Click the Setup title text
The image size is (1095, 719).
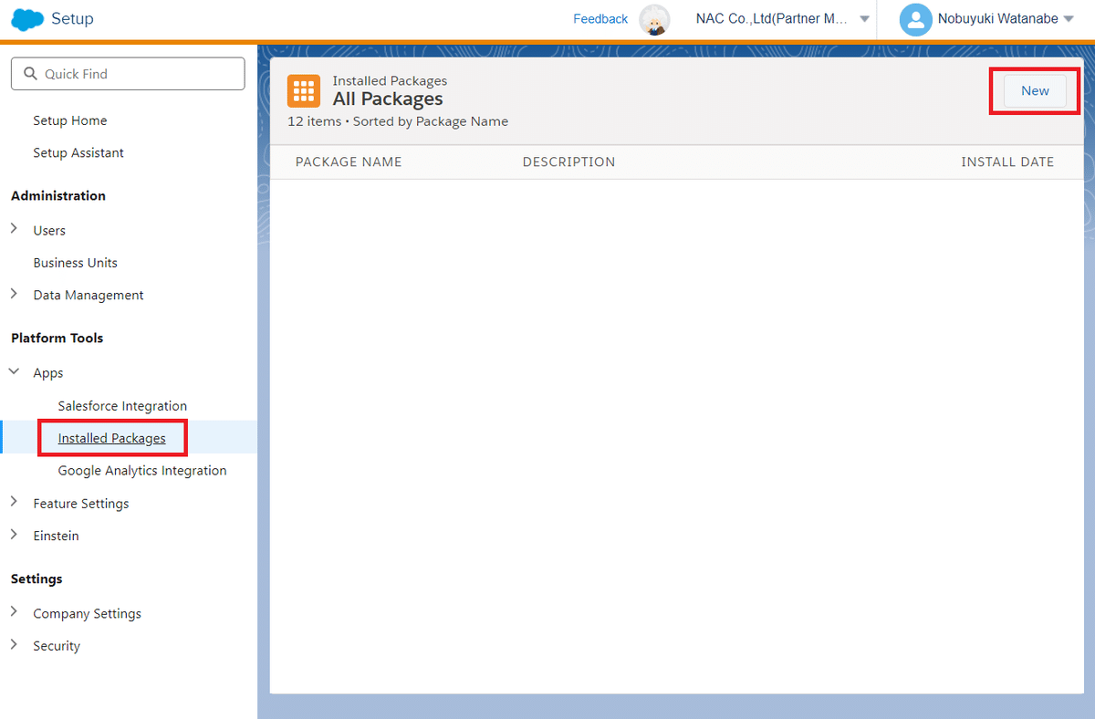pos(72,19)
